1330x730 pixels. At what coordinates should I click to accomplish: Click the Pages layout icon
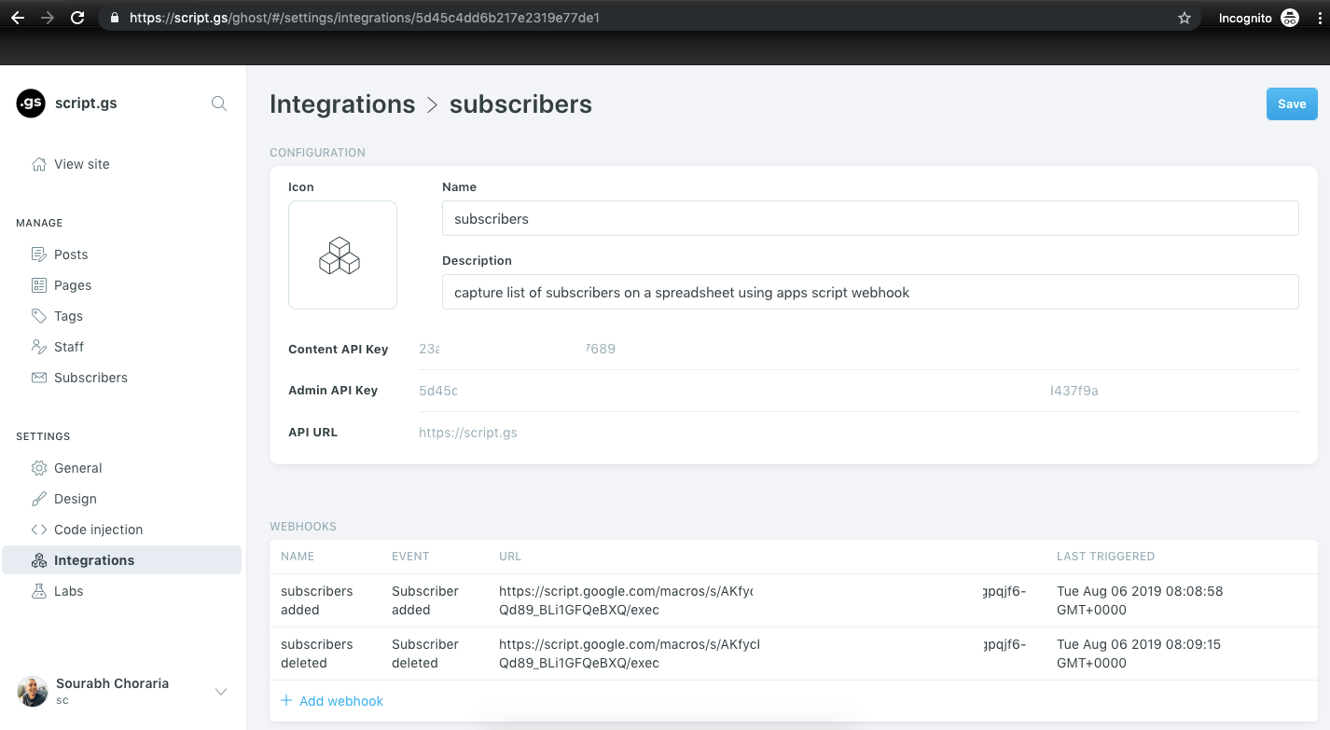point(39,285)
